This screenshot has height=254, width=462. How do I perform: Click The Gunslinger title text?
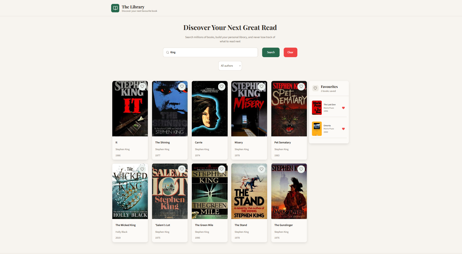tap(284, 225)
